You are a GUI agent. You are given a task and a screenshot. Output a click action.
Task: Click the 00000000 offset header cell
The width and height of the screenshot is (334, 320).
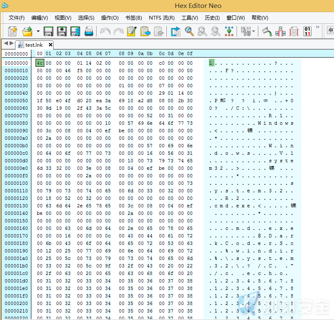coord(16,54)
